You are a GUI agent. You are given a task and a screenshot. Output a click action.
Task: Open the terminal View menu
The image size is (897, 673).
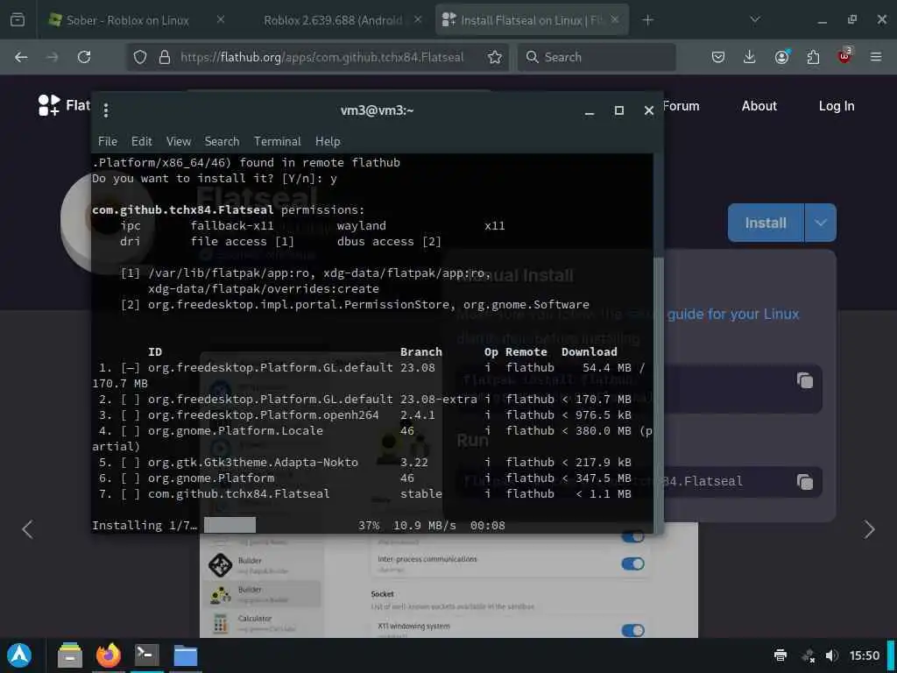point(179,141)
